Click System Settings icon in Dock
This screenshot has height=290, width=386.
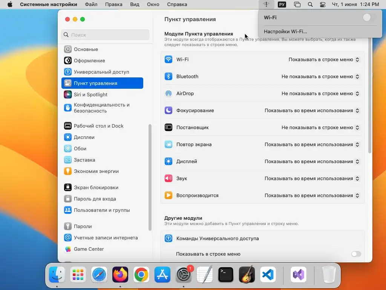pyautogui.click(x=184, y=275)
